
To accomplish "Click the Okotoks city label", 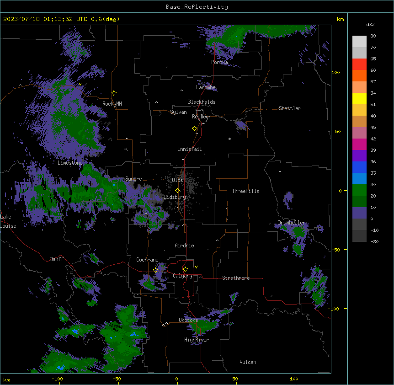I will [188, 320].
